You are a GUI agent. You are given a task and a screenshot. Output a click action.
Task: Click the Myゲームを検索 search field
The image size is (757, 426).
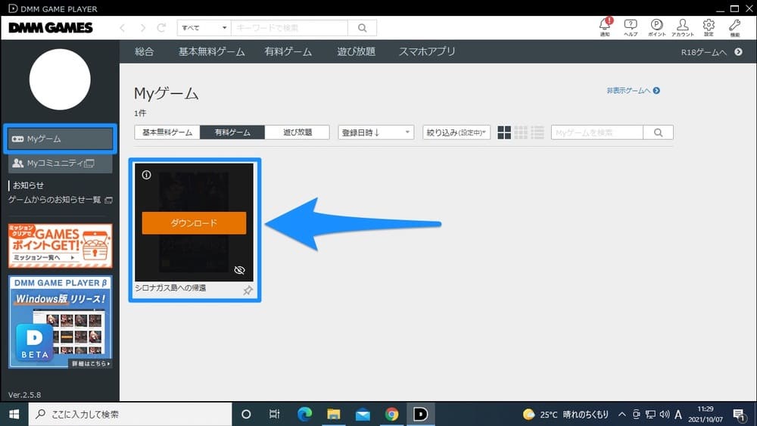tap(597, 132)
